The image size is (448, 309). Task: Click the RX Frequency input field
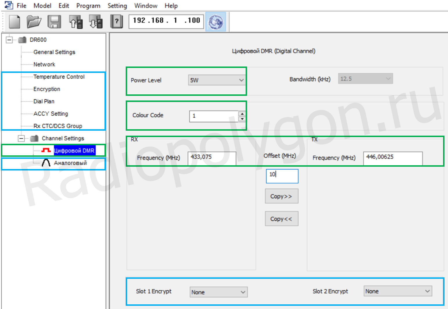[212, 158]
